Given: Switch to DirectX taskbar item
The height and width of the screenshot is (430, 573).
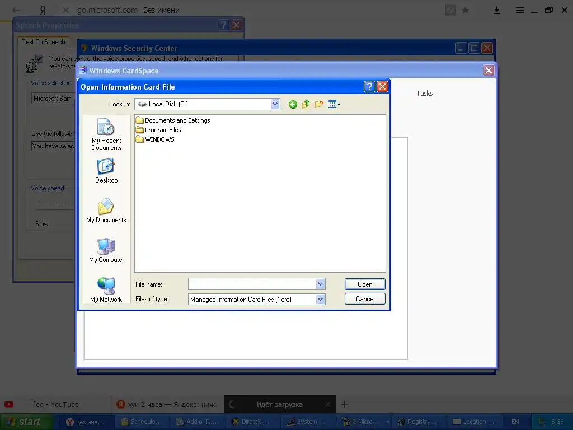Looking at the screenshot, I should [252, 422].
